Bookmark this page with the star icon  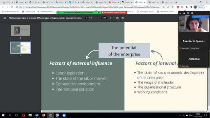tap(172, 7)
